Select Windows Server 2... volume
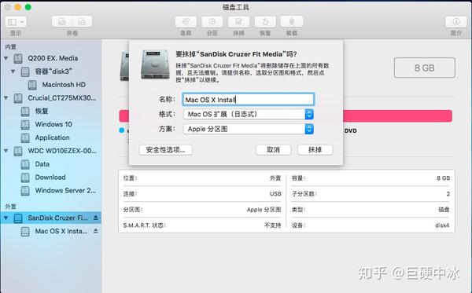472x293 pixels. (65, 191)
